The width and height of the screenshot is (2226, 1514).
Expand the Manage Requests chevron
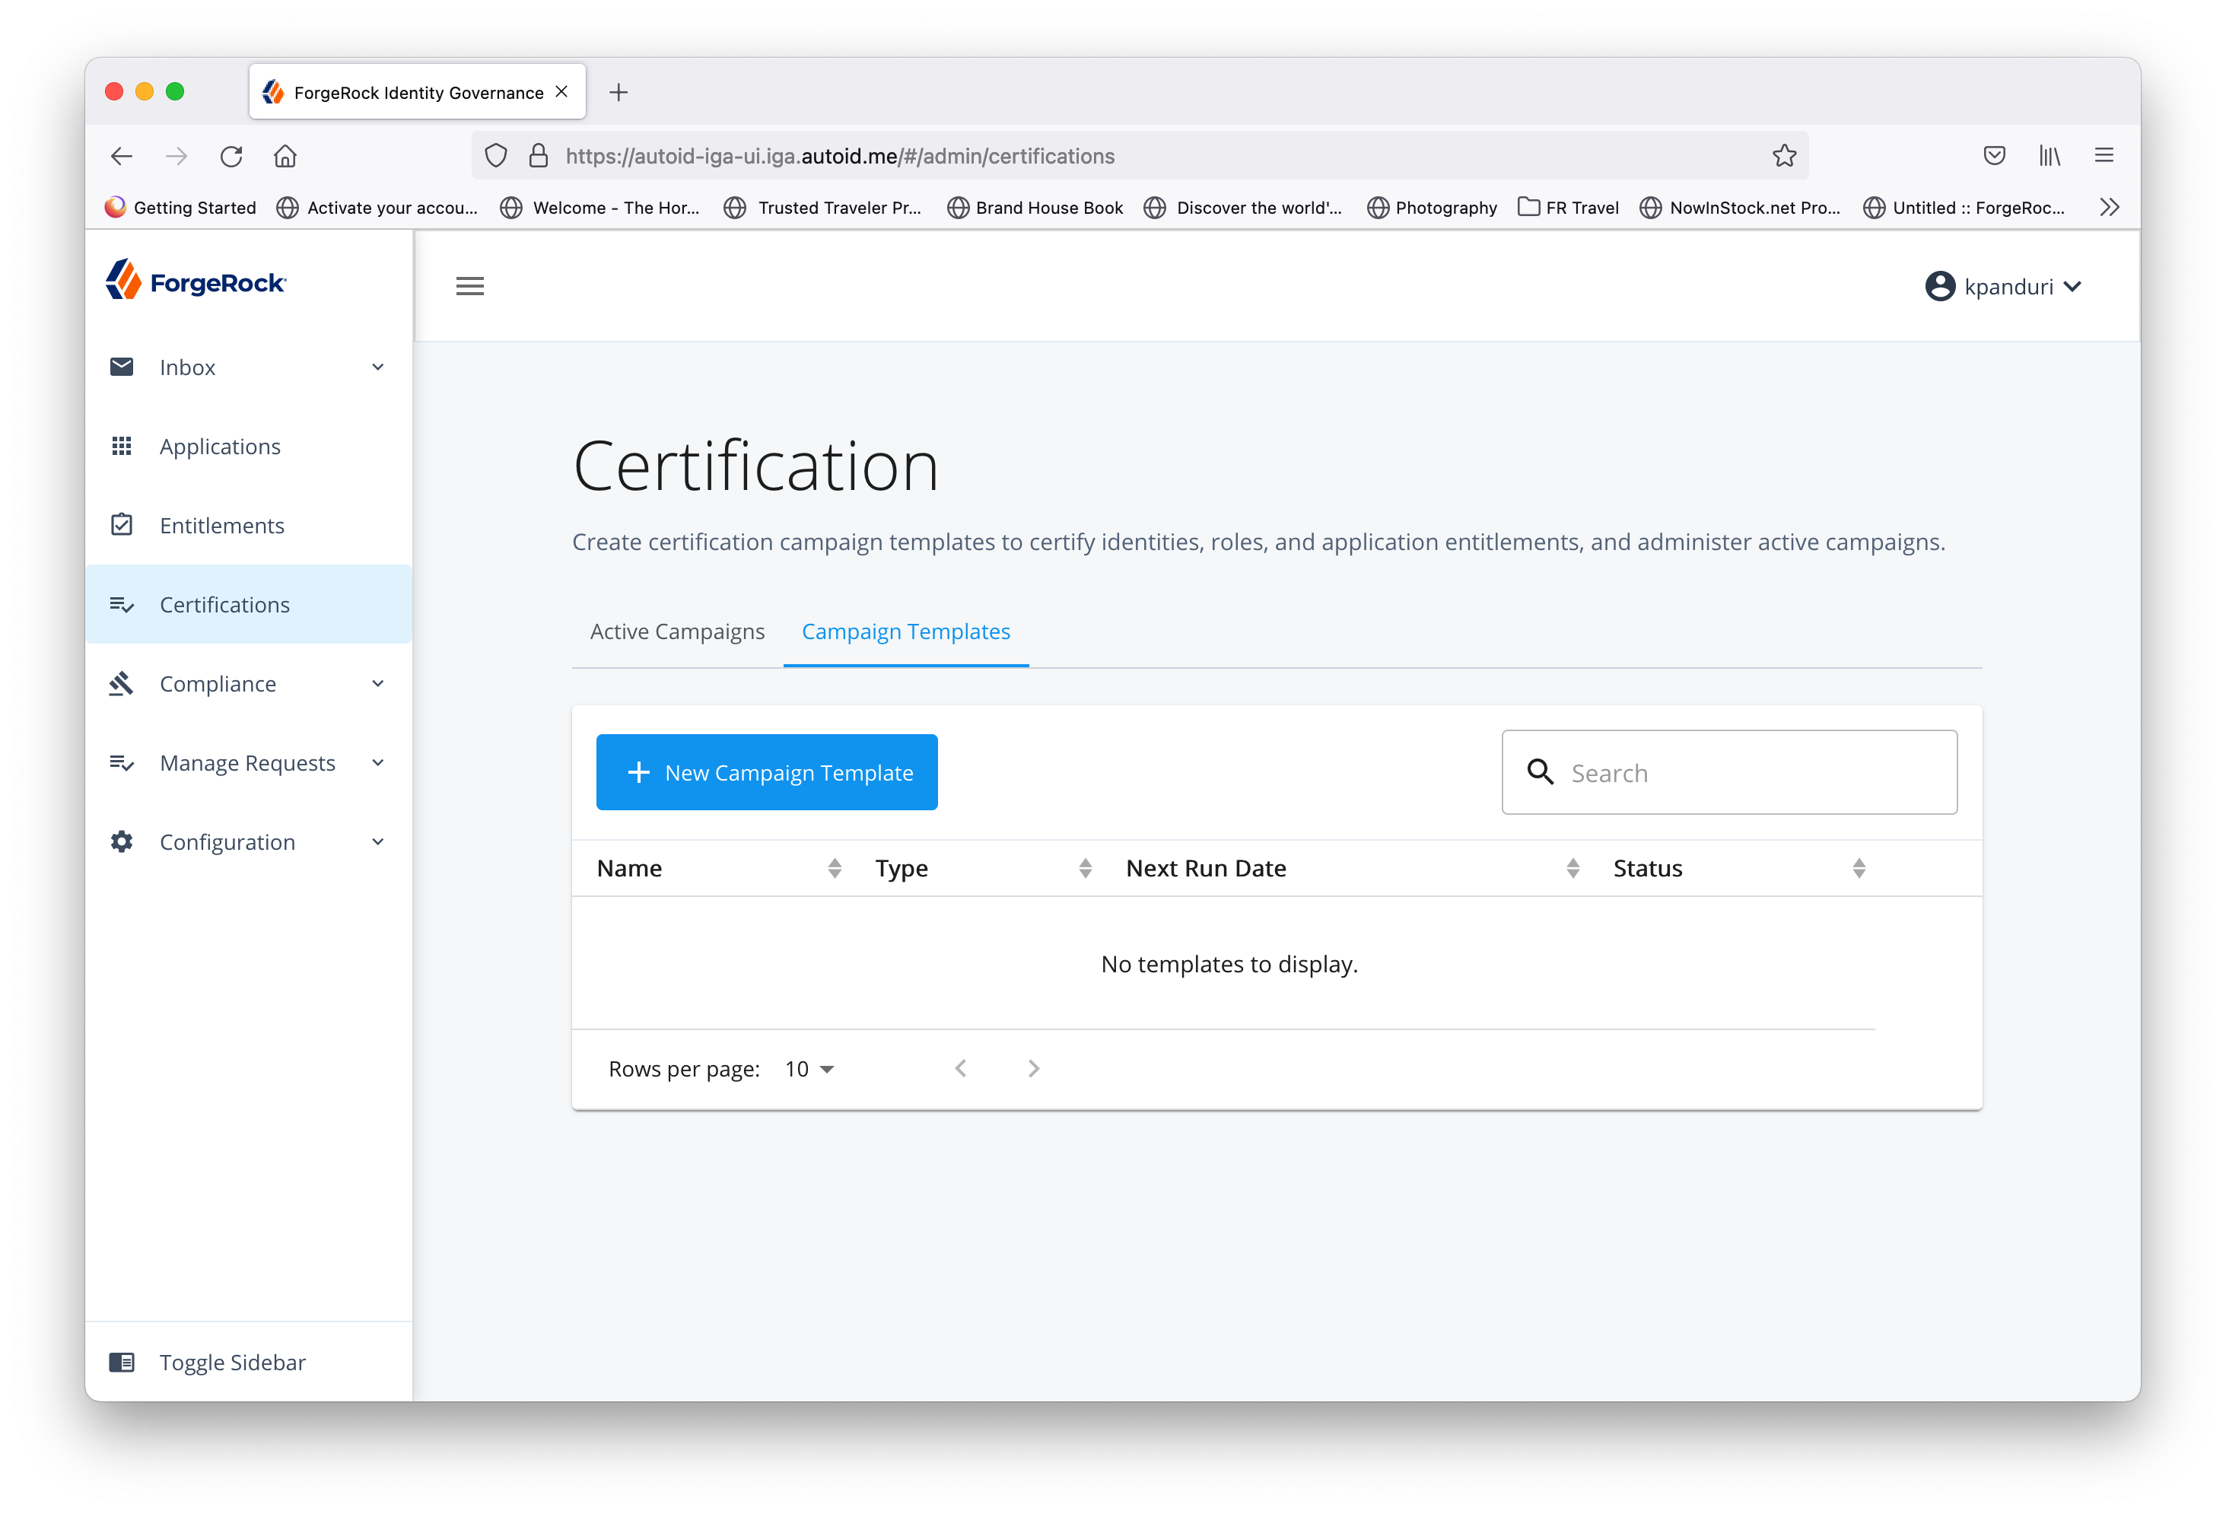click(377, 763)
